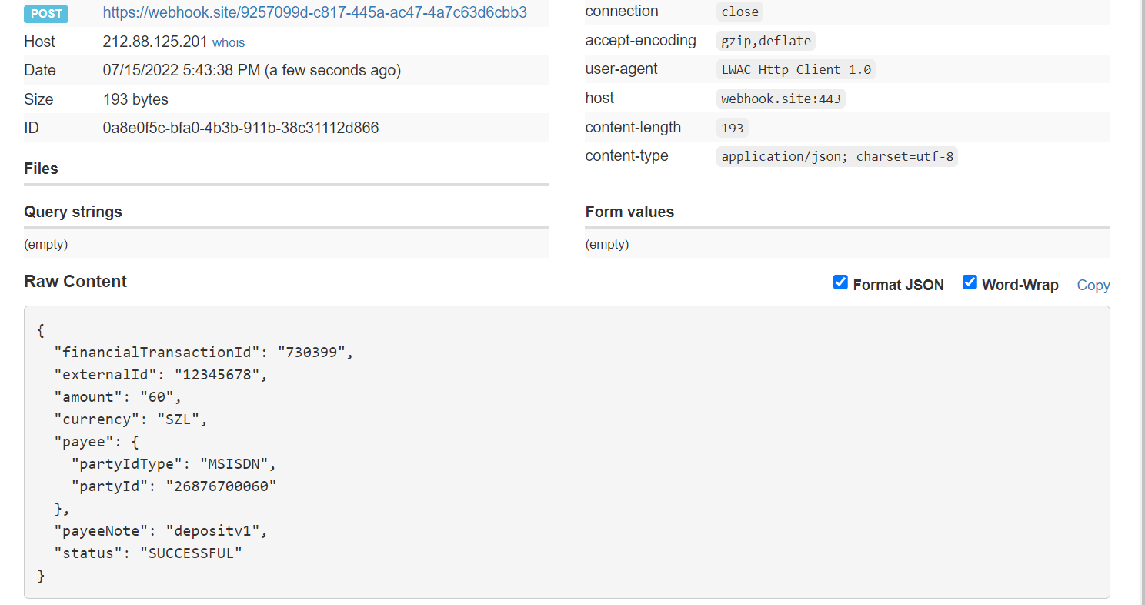
Task: Click the connection header value close
Action: click(739, 12)
